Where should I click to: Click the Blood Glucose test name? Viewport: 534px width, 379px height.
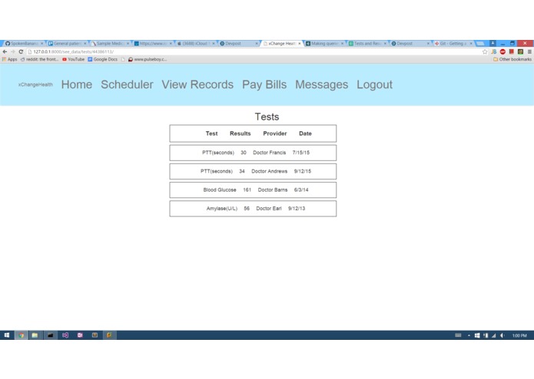click(220, 190)
